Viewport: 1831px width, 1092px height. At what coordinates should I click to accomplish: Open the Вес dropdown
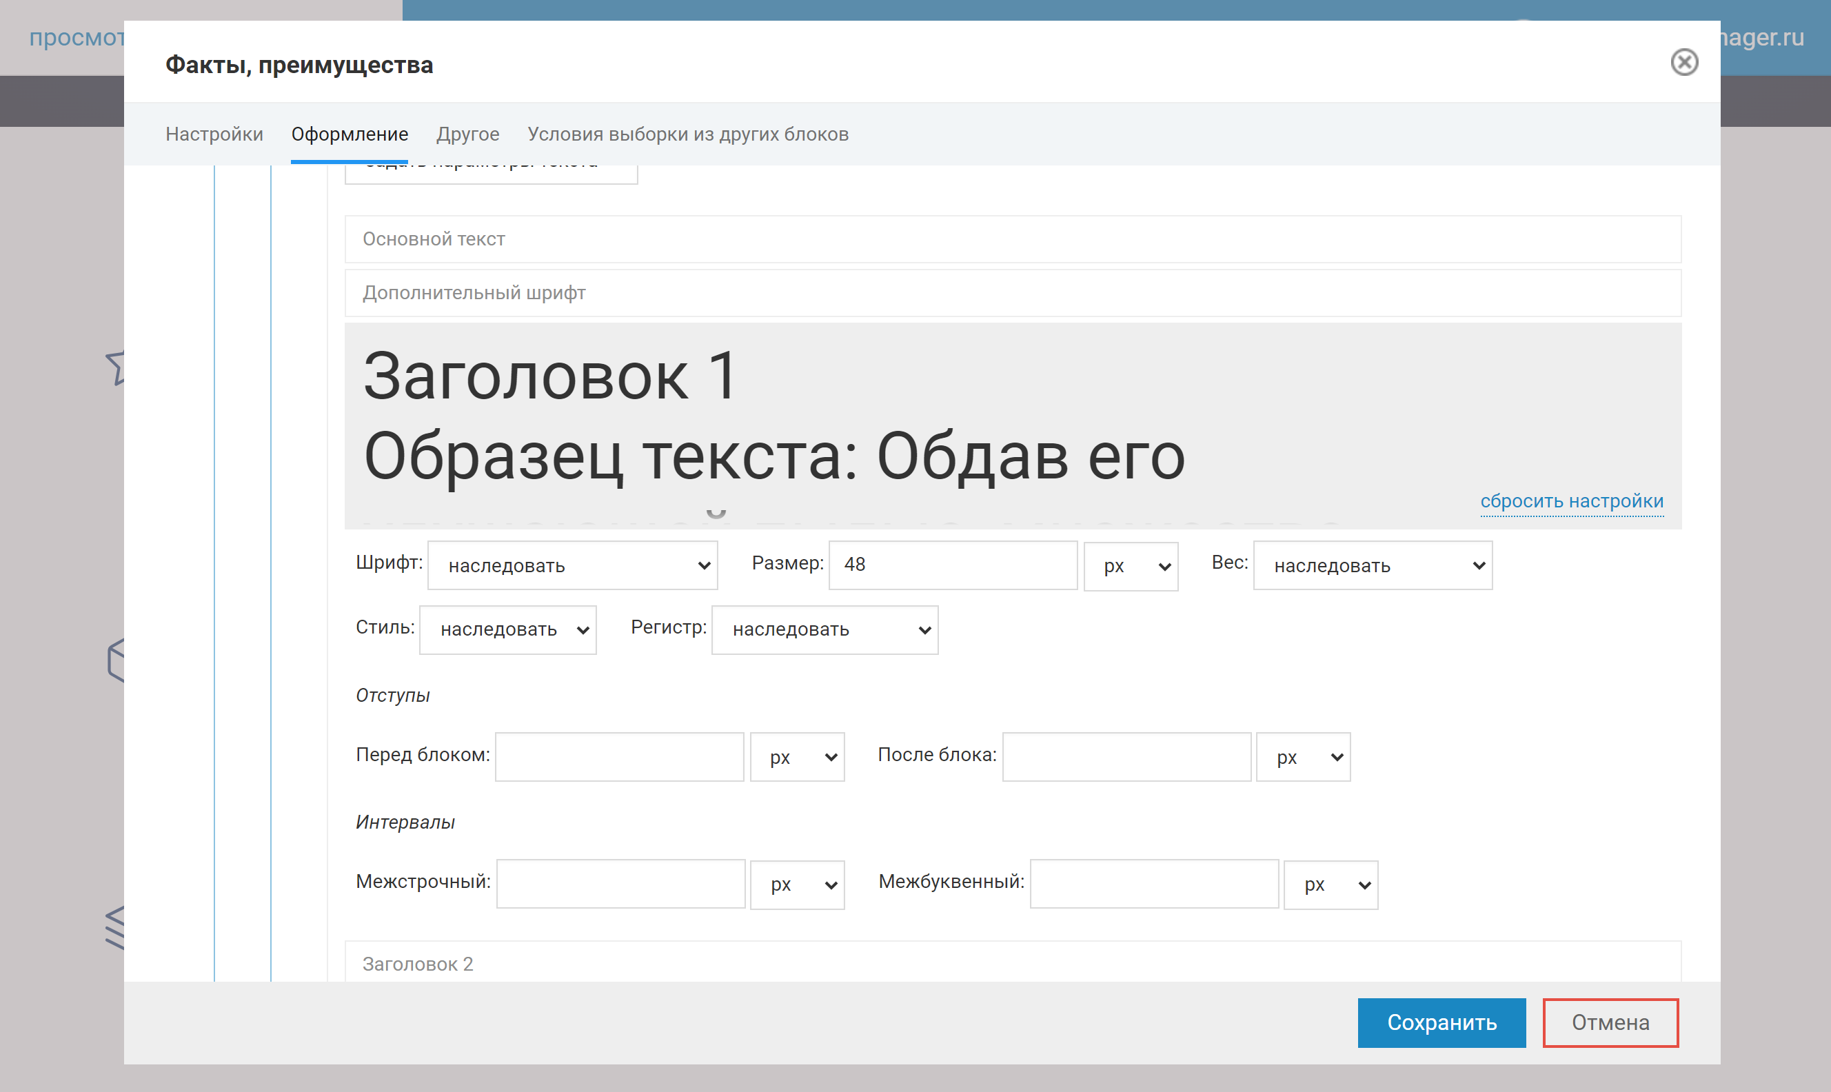pyautogui.click(x=1373, y=565)
